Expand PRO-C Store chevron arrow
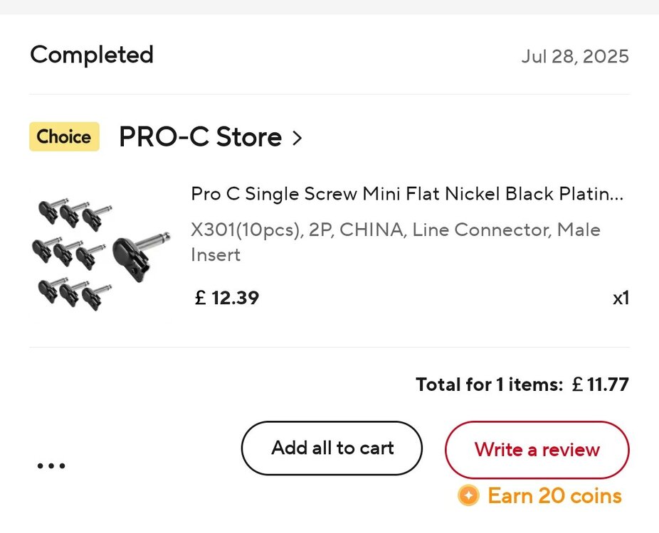The height and width of the screenshot is (533, 659). [297, 138]
